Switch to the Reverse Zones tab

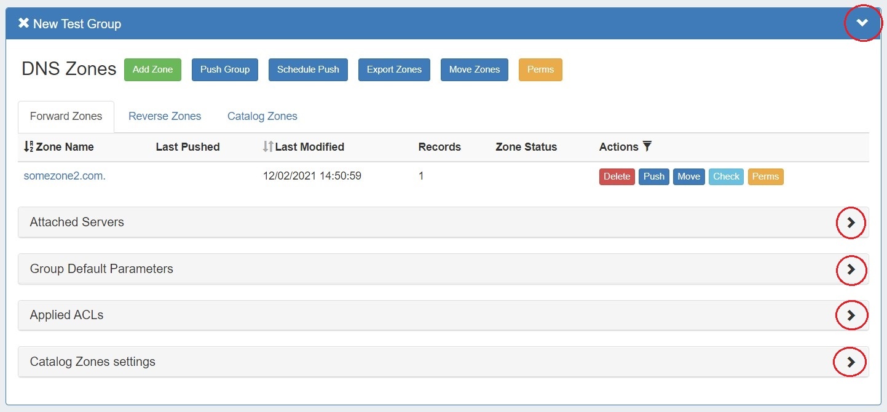165,116
